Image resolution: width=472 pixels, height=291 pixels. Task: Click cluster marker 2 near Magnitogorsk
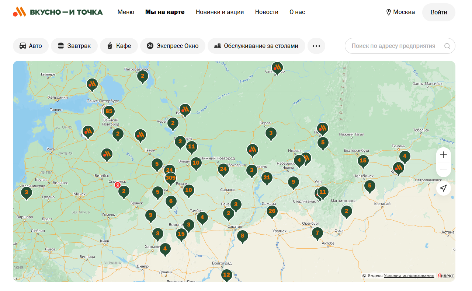click(x=346, y=212)
